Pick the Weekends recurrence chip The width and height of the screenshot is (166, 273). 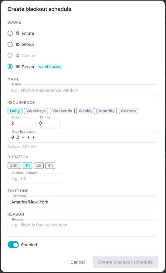[62, 111]
